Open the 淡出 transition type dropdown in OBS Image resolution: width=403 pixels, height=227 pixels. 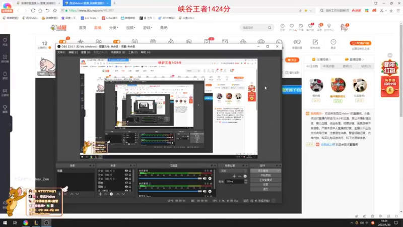click(x=233, y=171)
